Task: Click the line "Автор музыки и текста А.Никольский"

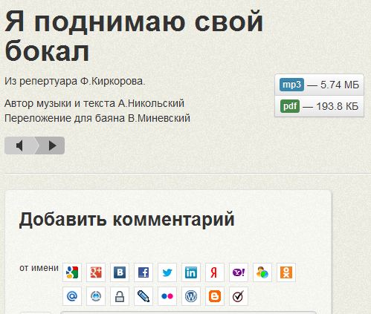Action: (x=94, y=103)
